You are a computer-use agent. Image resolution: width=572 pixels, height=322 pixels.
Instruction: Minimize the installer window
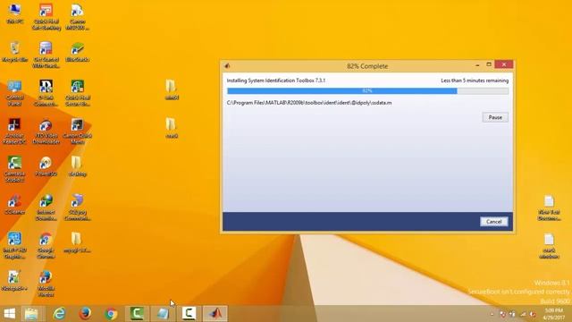click(x=477, y=65)
